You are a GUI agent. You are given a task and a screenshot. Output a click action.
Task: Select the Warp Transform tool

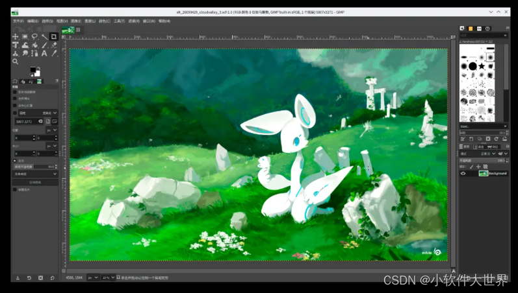(25, 45)
